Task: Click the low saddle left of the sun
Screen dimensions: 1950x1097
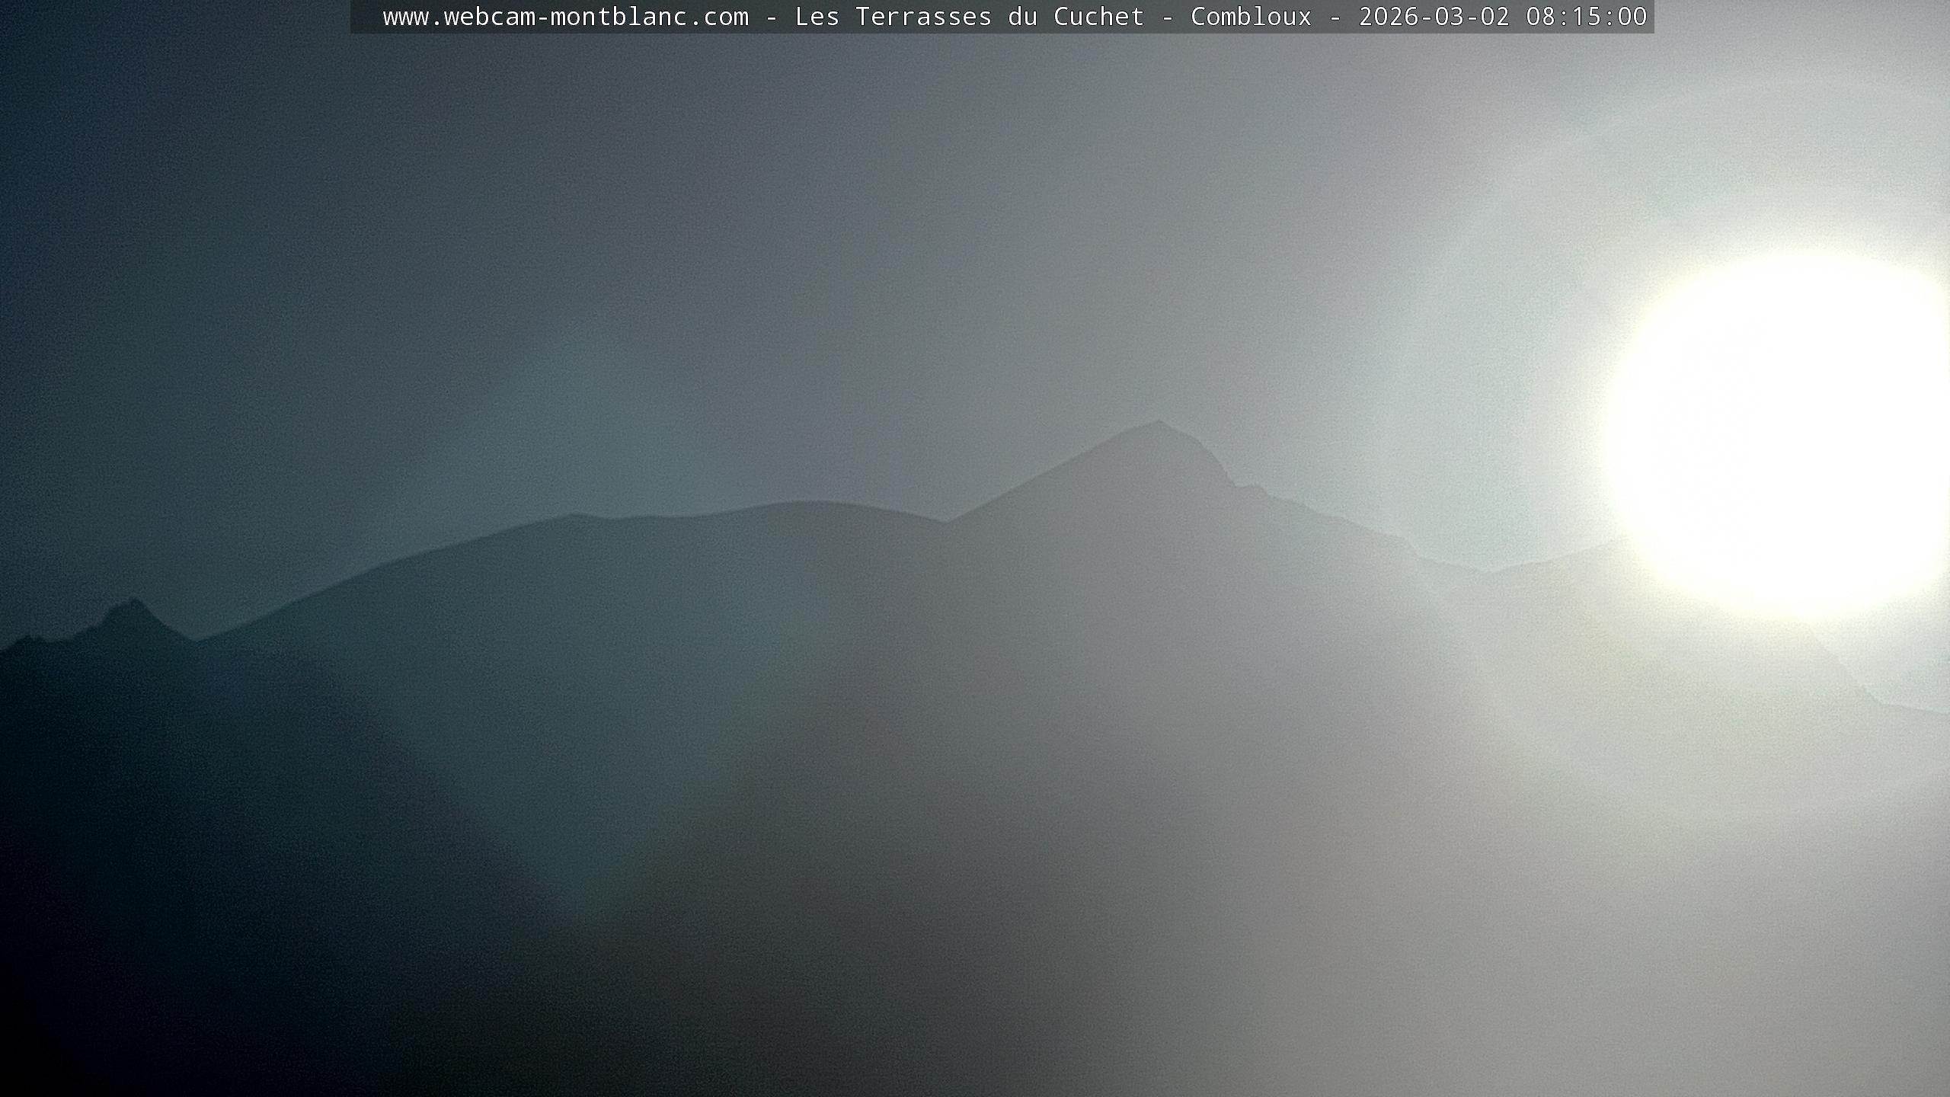Action: (1485, 571)
